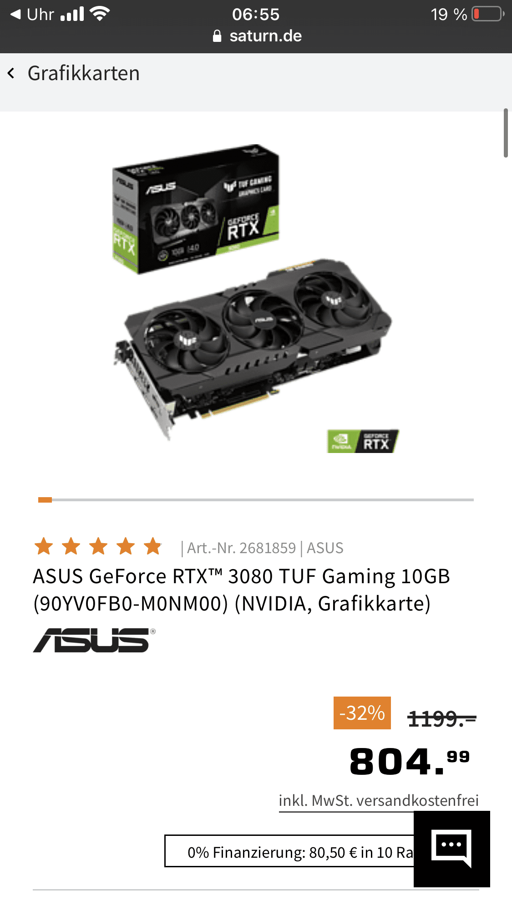
Task: Tap the -32% discount badge
Action: tap(362, 713)
